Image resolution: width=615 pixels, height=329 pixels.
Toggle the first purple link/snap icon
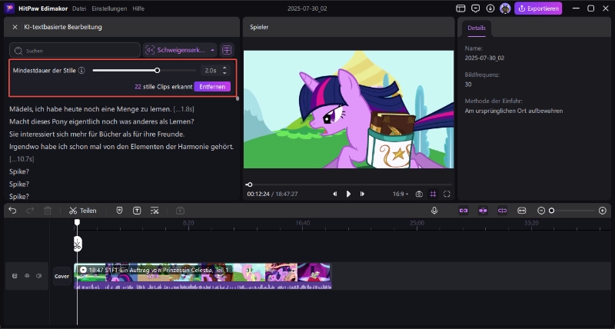(464, 211)
